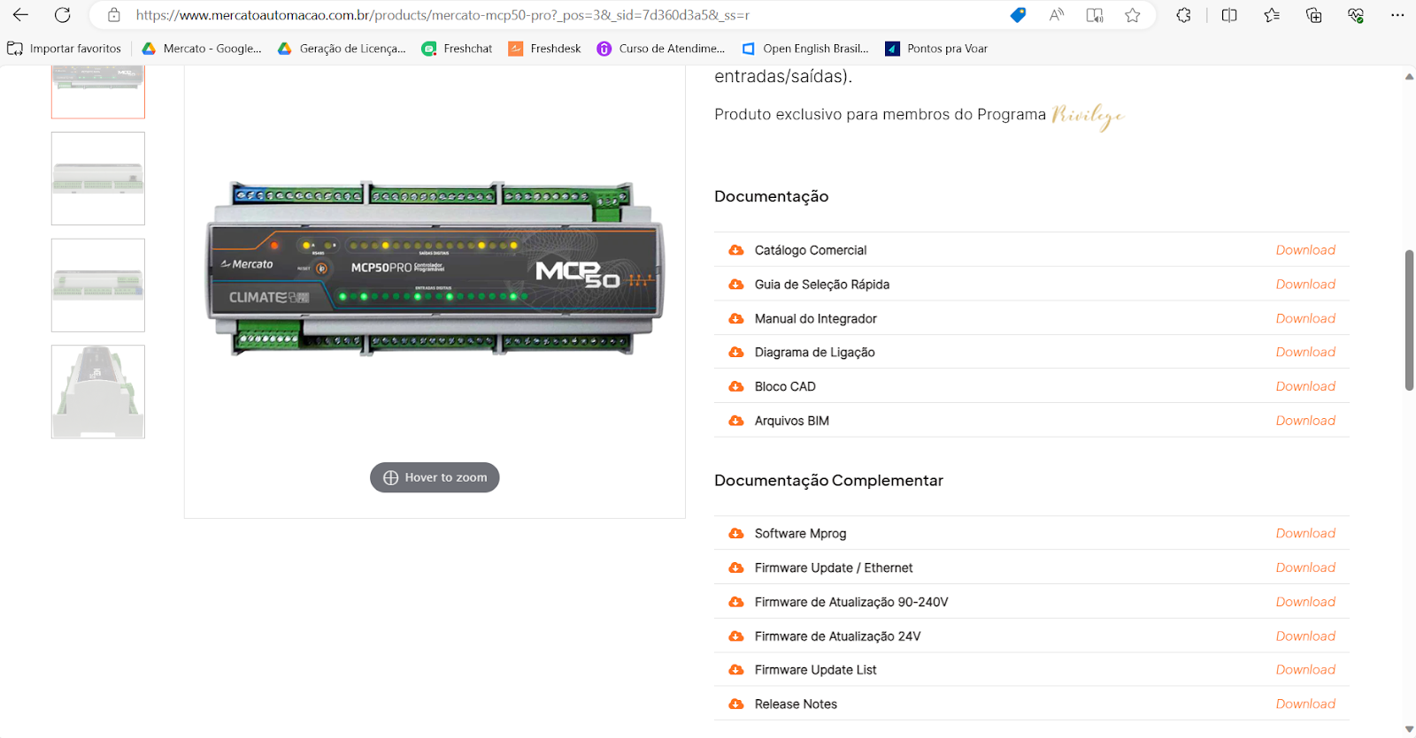Click the scrollbar down arrow
This screenshot has height=738, width=1416.
point(1409,729)
